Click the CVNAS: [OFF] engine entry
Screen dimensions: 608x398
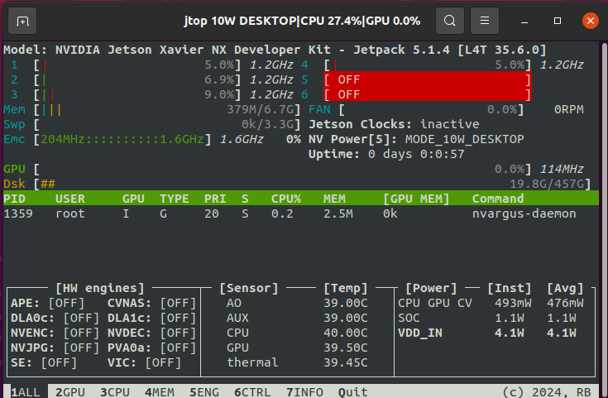pos(152,303)
